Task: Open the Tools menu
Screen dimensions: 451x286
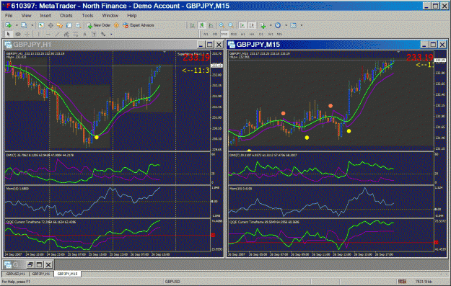Action: tap(87, 16)
